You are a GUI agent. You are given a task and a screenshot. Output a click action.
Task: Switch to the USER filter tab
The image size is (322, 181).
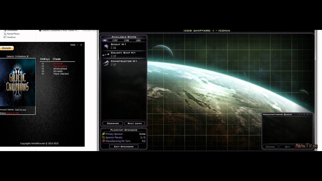pyautogui.click(x=138, y=40)
